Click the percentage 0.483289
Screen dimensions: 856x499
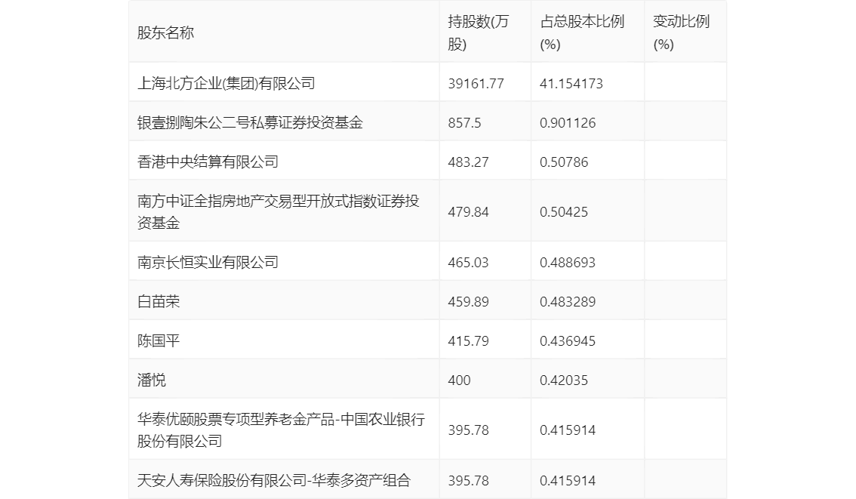pyautogui.click(x=568, y=302)
